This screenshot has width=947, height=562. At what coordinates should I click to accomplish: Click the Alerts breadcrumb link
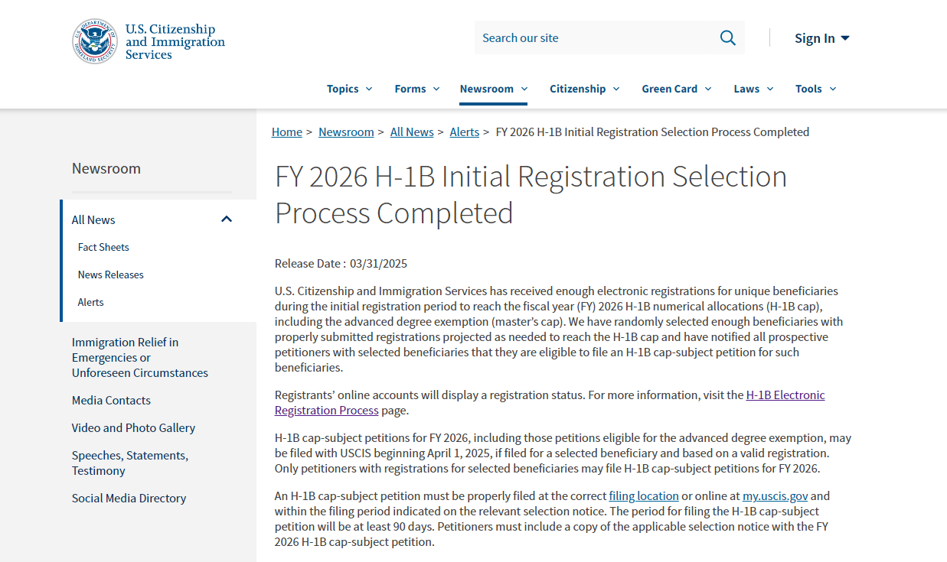(x=464, y=132)
